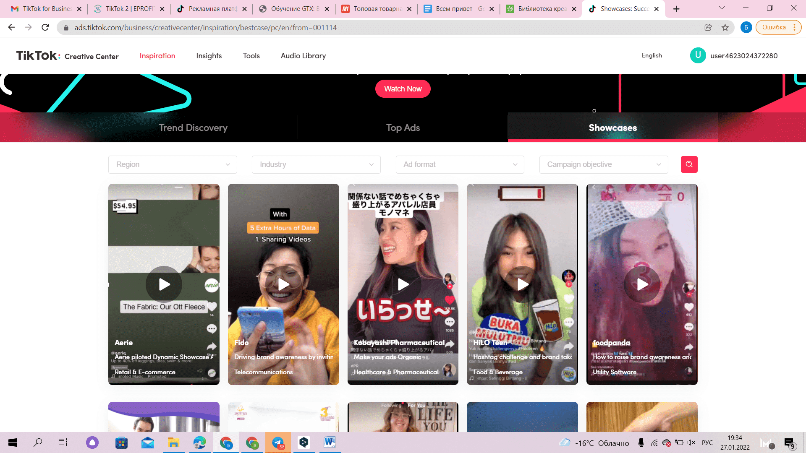Open the user avatar profile icon

click(x=698, y=55)
